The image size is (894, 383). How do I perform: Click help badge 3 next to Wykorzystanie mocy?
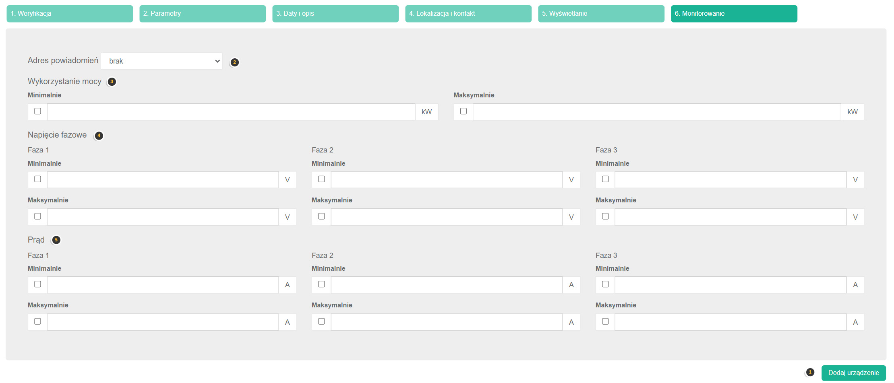(x=112, y=82)
